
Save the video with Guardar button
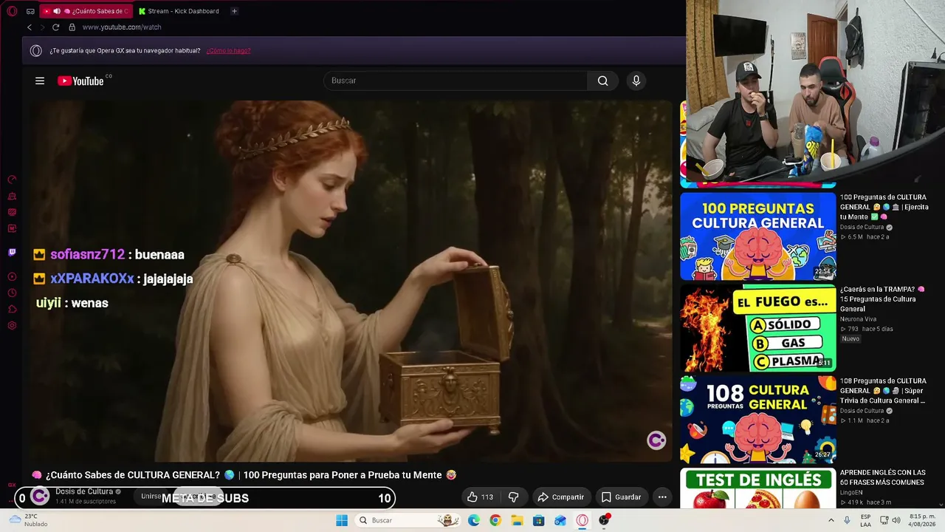tap(621, 497)
